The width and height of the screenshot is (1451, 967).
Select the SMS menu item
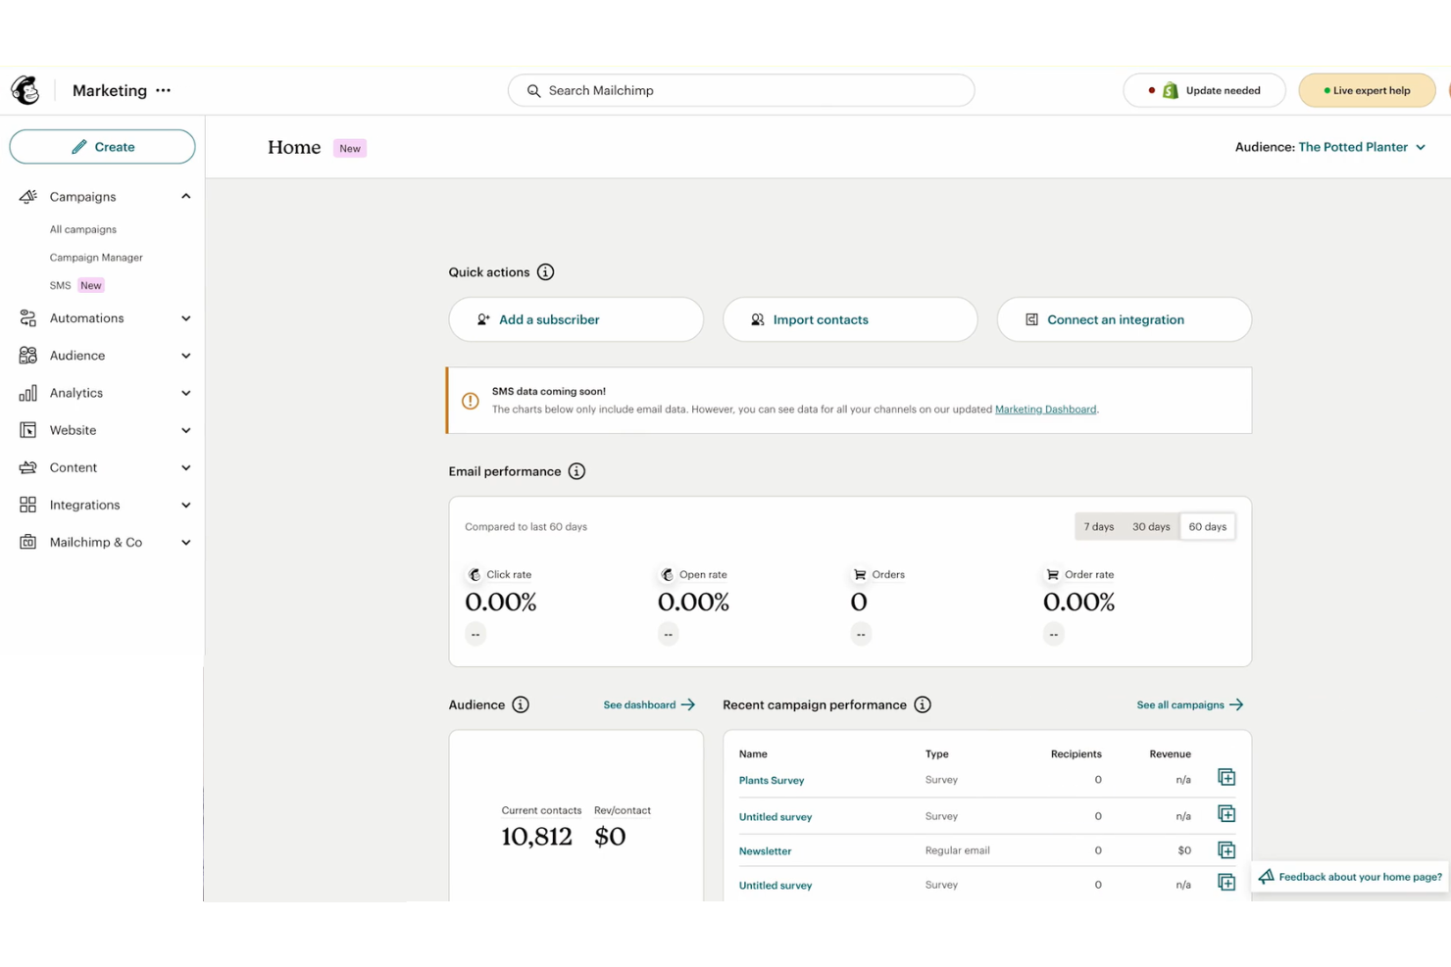coord(59,285)
